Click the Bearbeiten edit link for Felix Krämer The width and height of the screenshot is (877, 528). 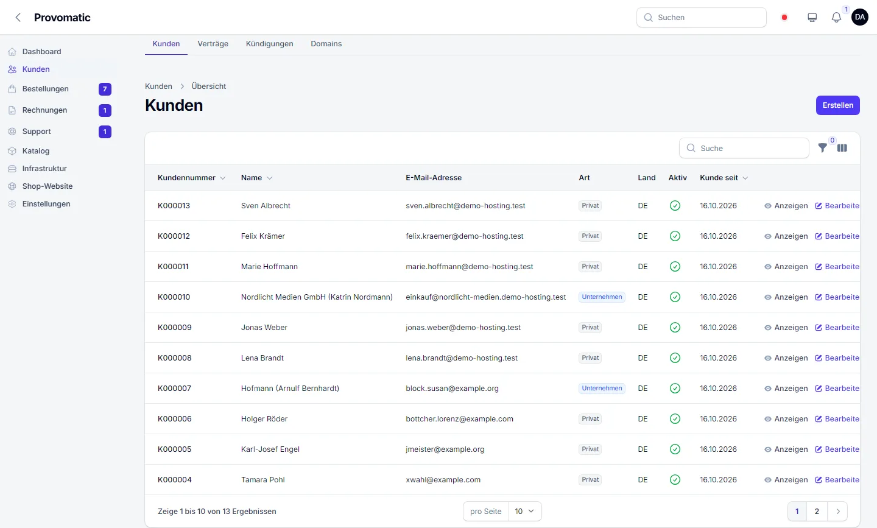coord(837,236)
